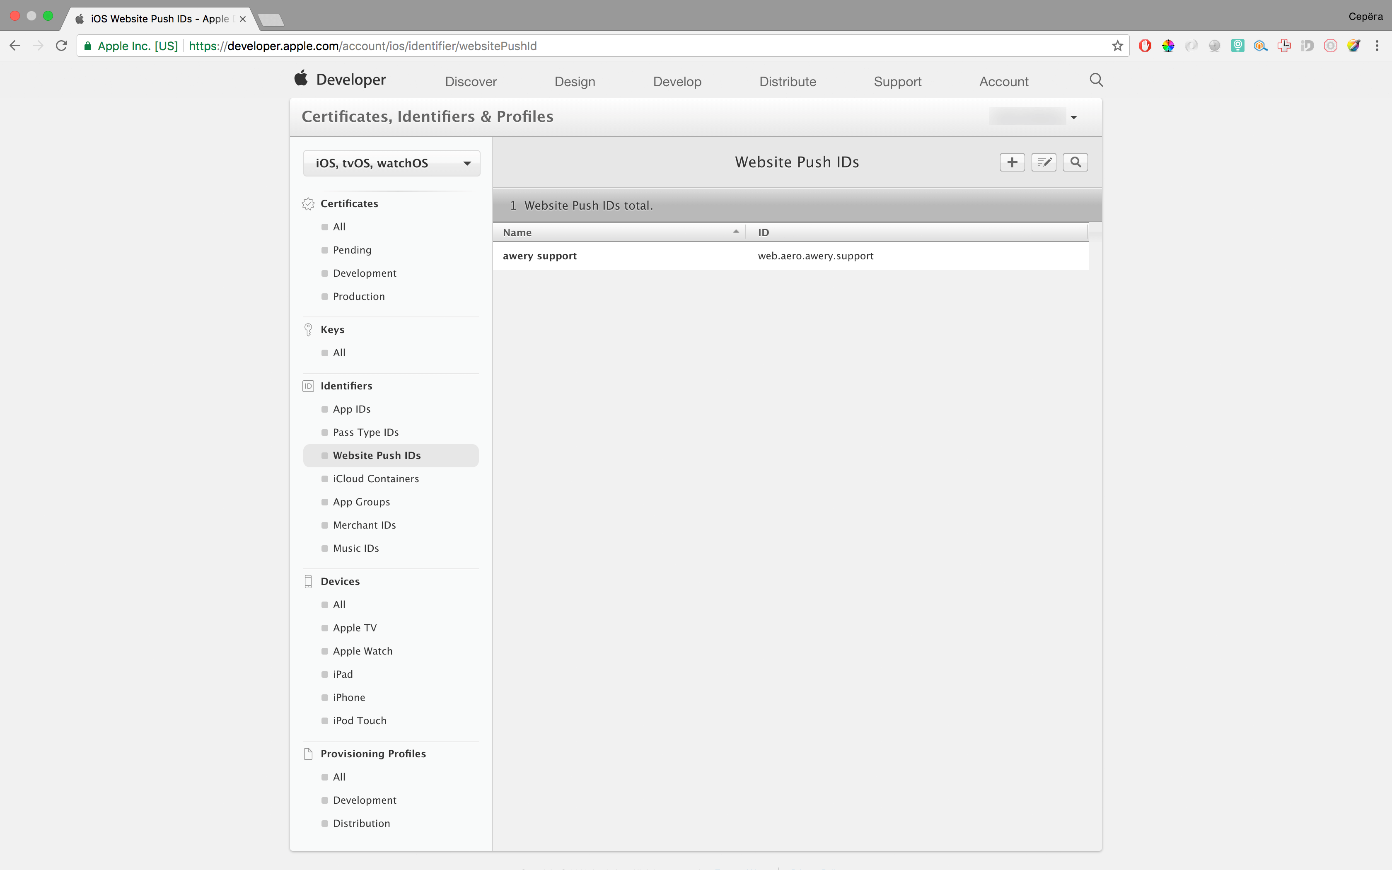Go back with the browser back arrow
The width and height of the screenshot is (1392, 870).
pos(15,46)
